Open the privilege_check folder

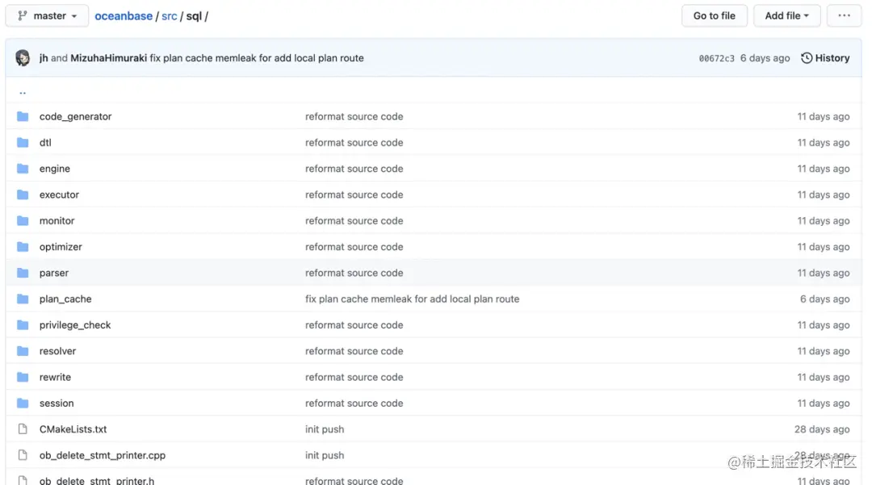tap(75, 325)
